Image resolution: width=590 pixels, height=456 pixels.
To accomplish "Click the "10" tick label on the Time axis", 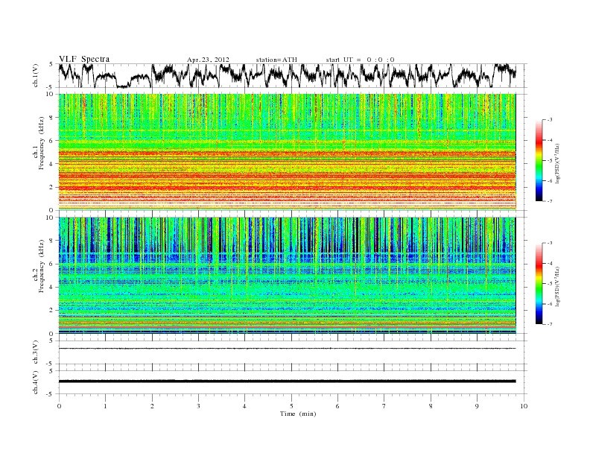I will (x=524, y=406).
